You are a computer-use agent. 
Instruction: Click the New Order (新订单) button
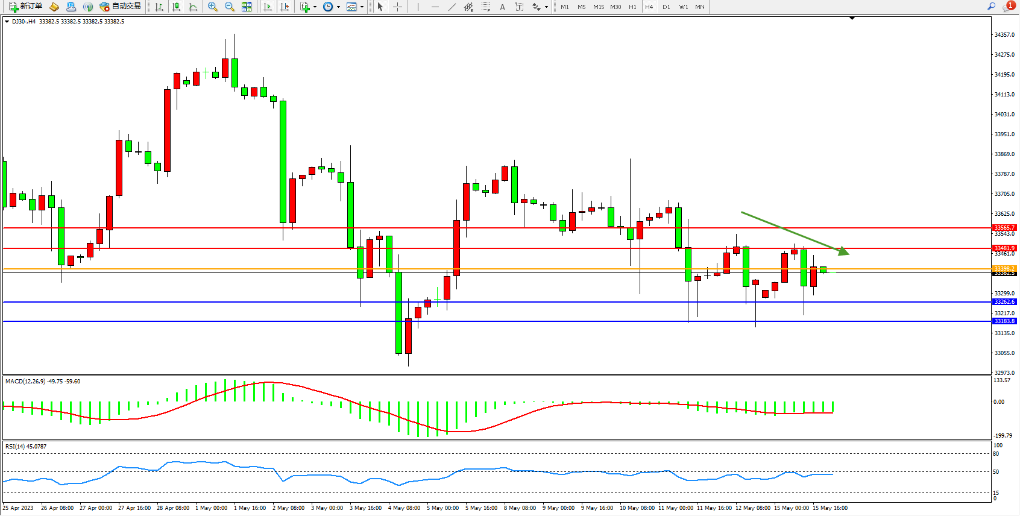tap(25, 7)
